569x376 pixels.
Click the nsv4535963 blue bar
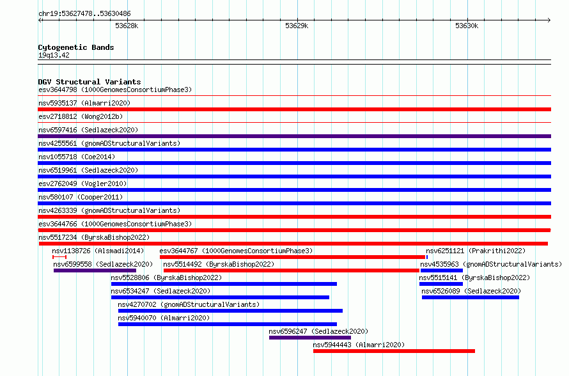click(442, 270)
